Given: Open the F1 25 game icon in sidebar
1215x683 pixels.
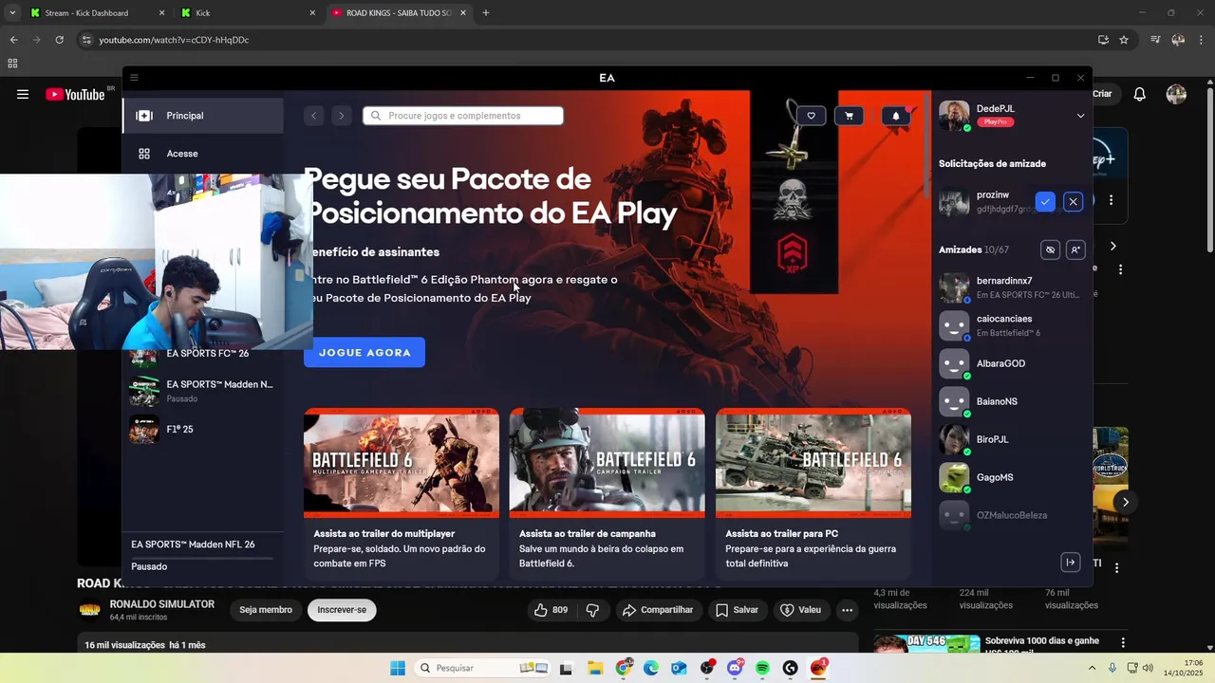Looking at the screenshot, I should pyautogui.click(x=143, y=429).
